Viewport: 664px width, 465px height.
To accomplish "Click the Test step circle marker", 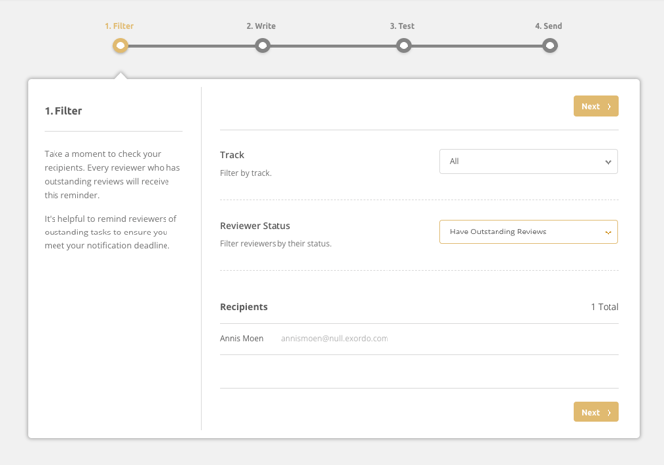I will [403, 46].
